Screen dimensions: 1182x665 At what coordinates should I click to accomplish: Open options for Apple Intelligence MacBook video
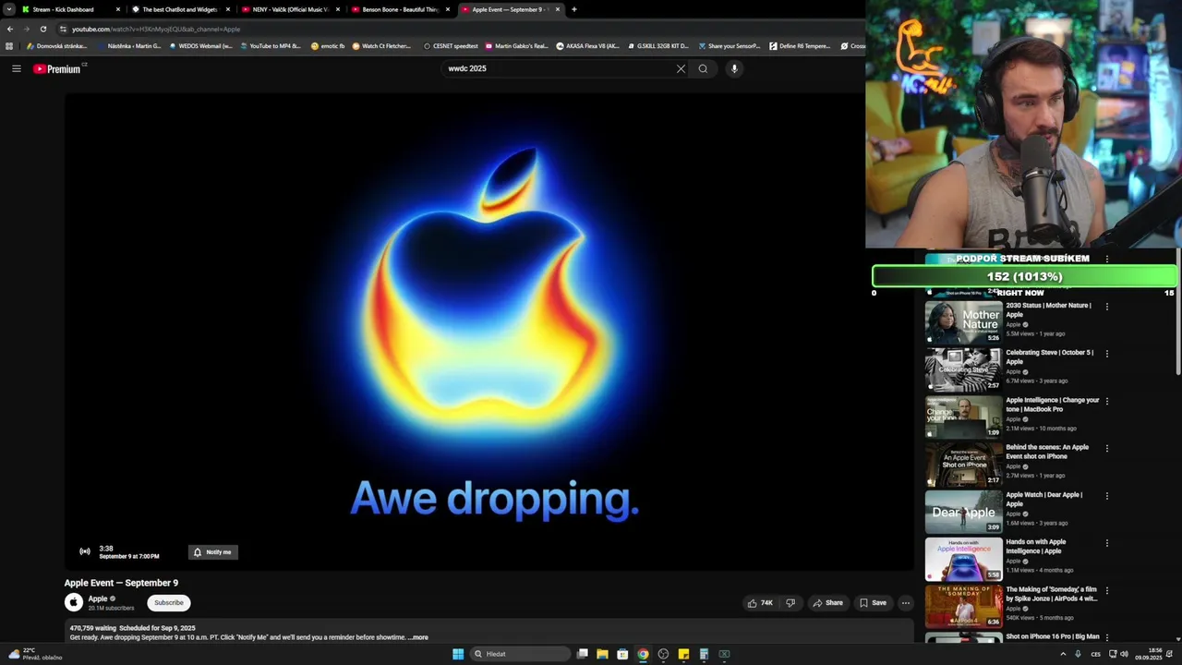click(1107, 401)
